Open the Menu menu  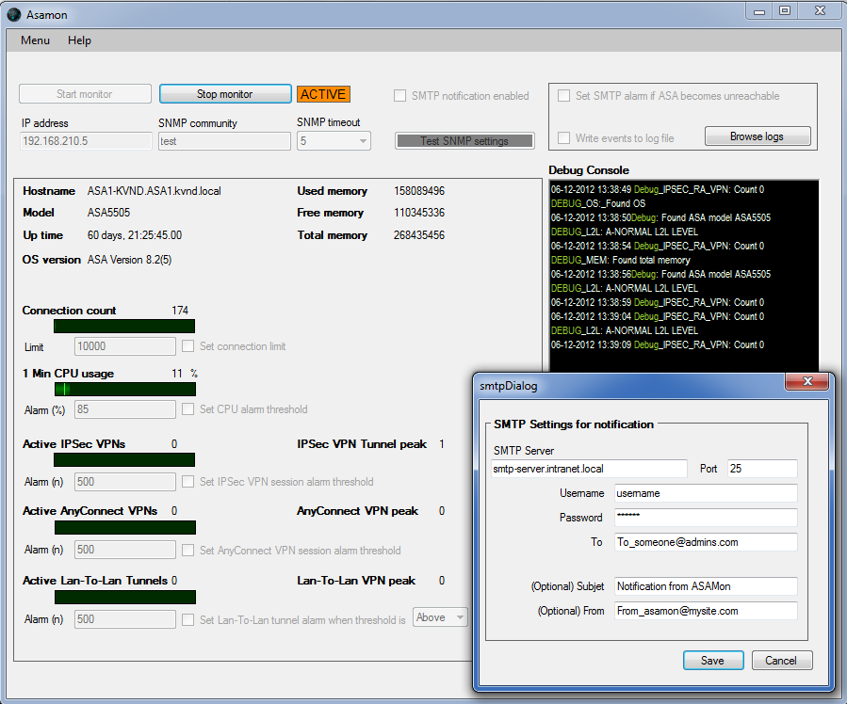35,40
